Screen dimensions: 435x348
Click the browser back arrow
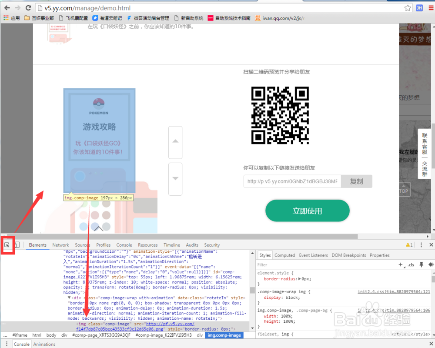(6, 7)
